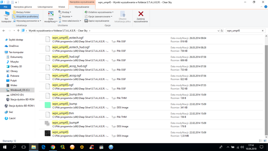Screen dimensions: 268x151
Task: Select Sieć in navigation pane
Action: coord(9,112)
